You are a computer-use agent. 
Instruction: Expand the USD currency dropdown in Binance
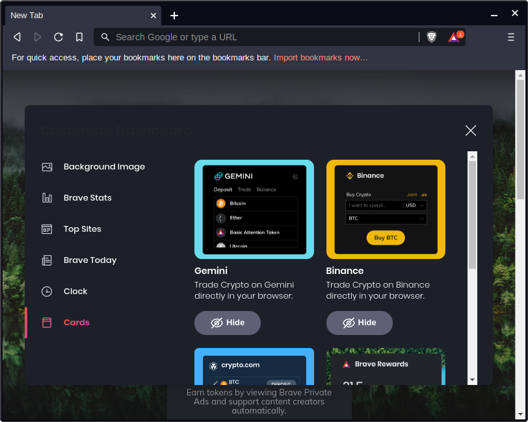click(x=415, y=205)
